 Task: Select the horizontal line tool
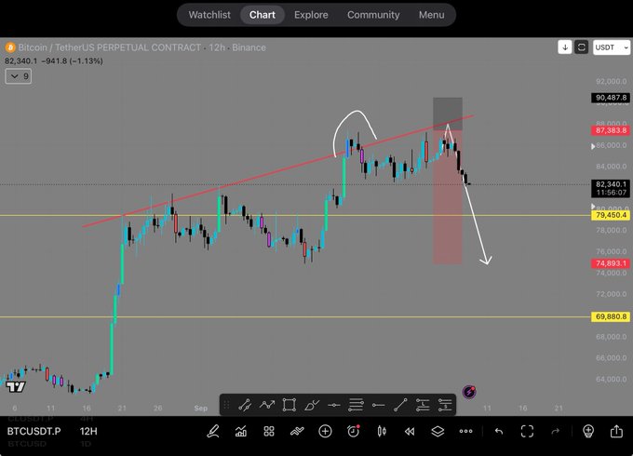(x=334, y=405)
